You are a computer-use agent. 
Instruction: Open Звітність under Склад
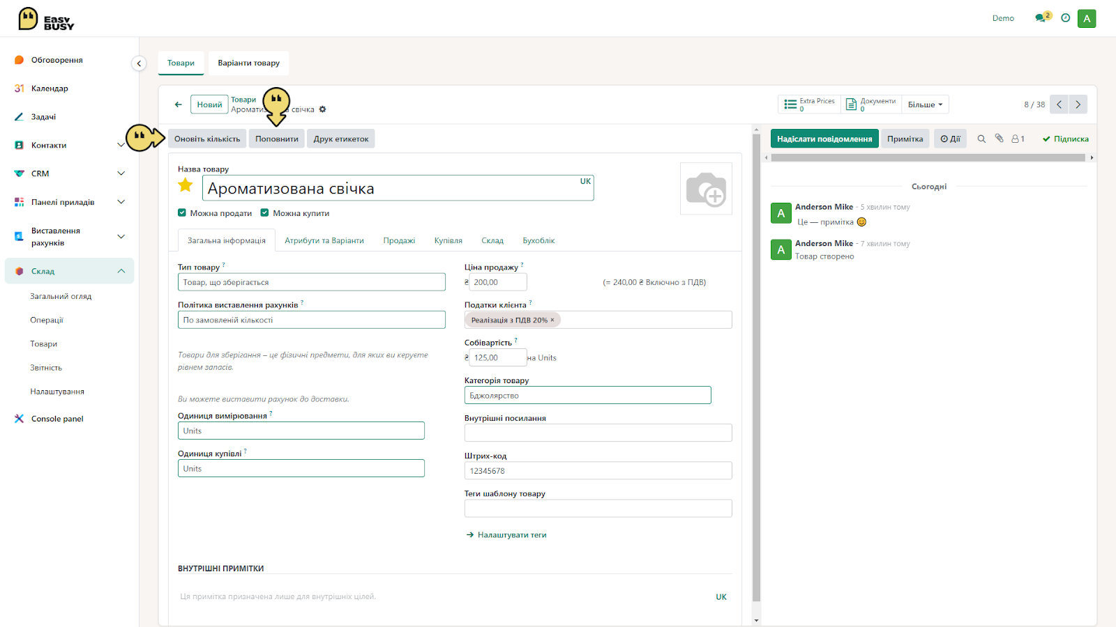pos(46,368)
